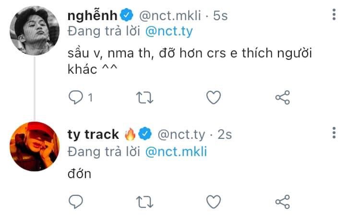Like the tweet by nghễnh
This screenshot has height=215, width=360.
213,98
